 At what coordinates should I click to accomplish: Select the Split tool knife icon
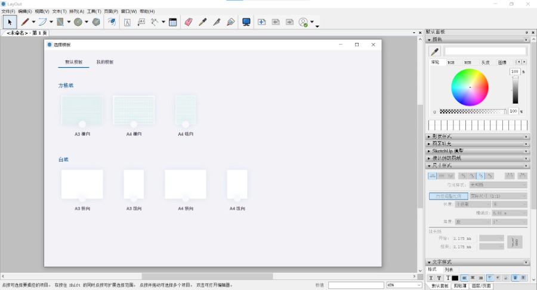(216, 22)
